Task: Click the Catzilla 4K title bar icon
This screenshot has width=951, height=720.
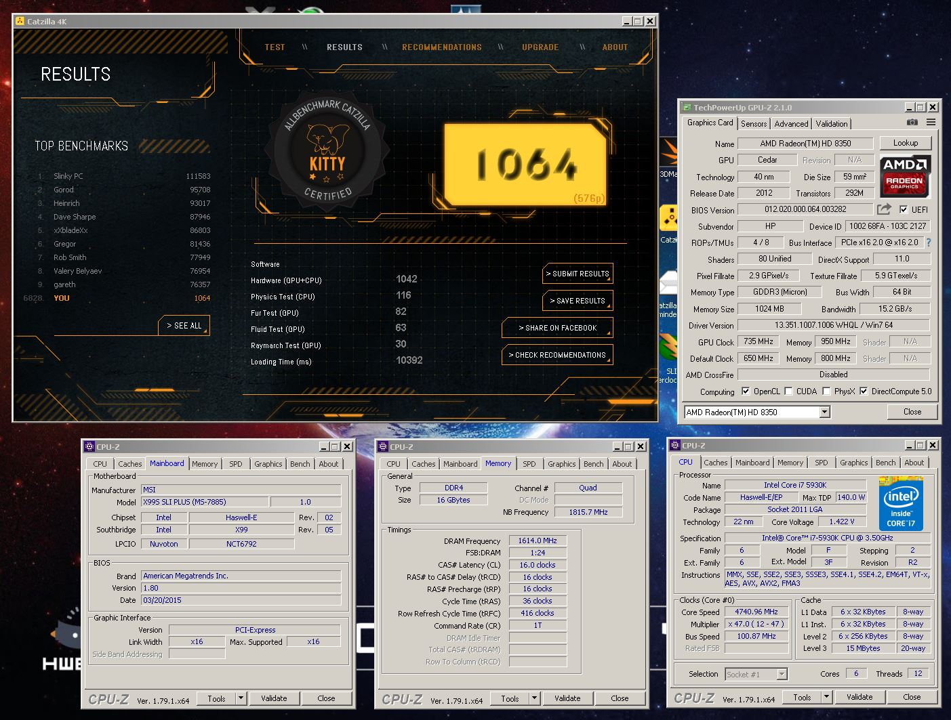Action: click(x=20, y=21)
